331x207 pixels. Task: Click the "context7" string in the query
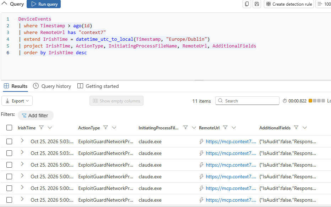click(x=92, y=32)
